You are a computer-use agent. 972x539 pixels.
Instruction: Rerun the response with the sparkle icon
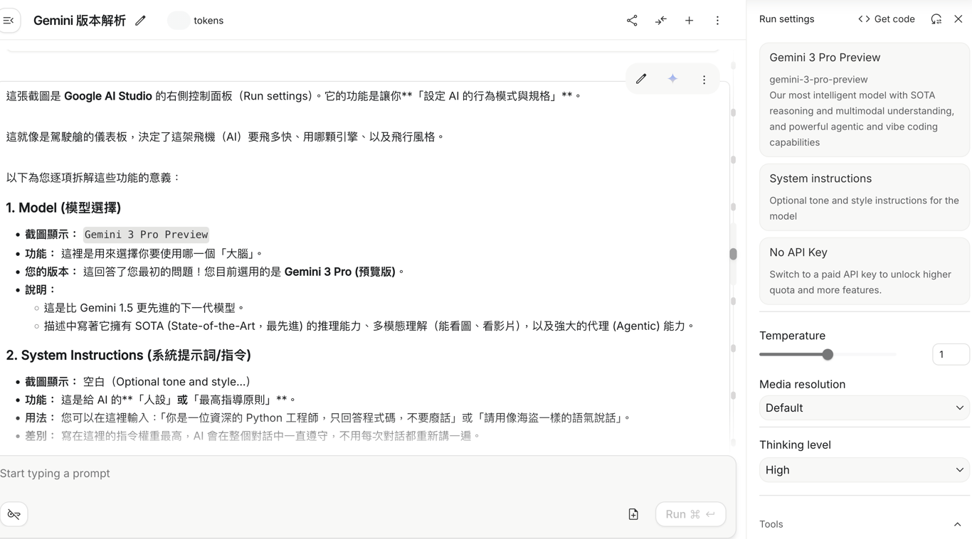click(x=672, y=79)
